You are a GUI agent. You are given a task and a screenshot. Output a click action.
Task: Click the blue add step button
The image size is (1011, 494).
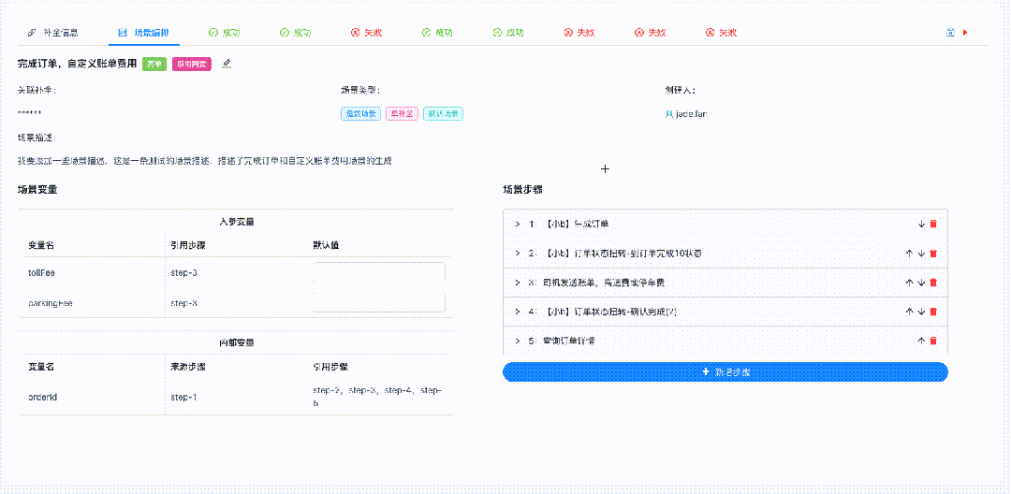[725, 372]
